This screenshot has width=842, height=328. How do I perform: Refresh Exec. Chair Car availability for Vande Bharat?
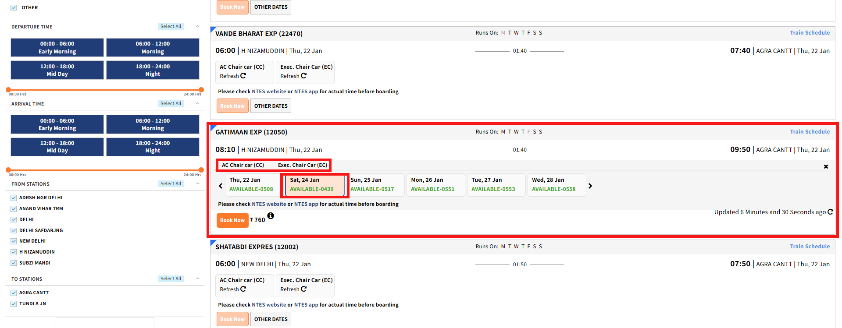pos(303,76)
